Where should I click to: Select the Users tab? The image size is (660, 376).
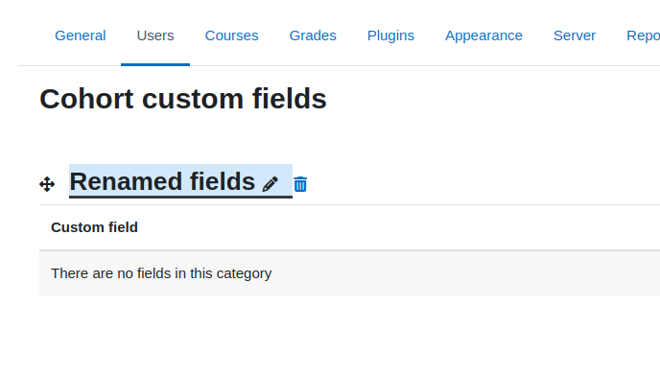[x=155, y=35]
